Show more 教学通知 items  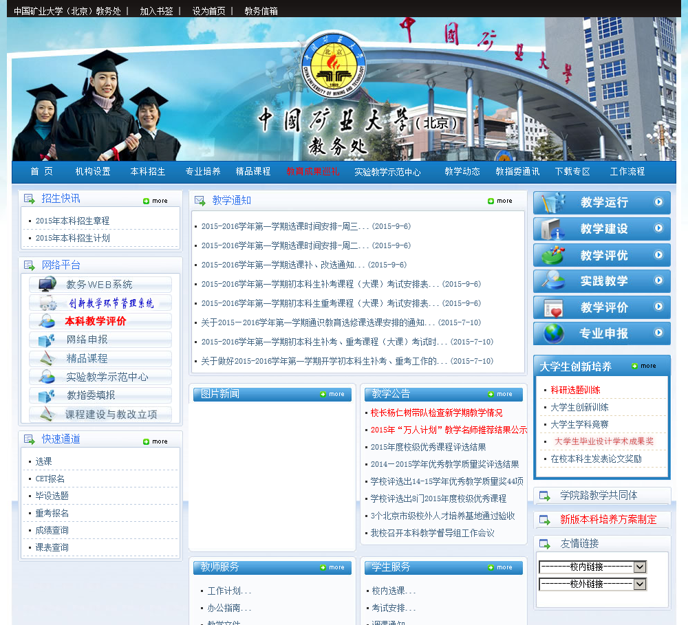pyautogui.click(x=500, y=201)
